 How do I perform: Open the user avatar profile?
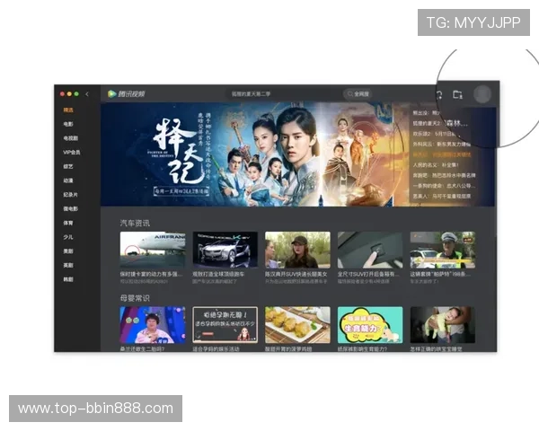(x=482, y=93)
